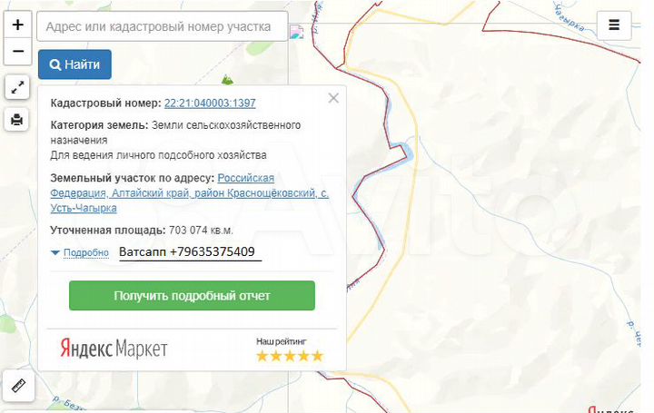Click Получить подробный отчет button
The image size is (654, 413).
(x=192, y=296)
